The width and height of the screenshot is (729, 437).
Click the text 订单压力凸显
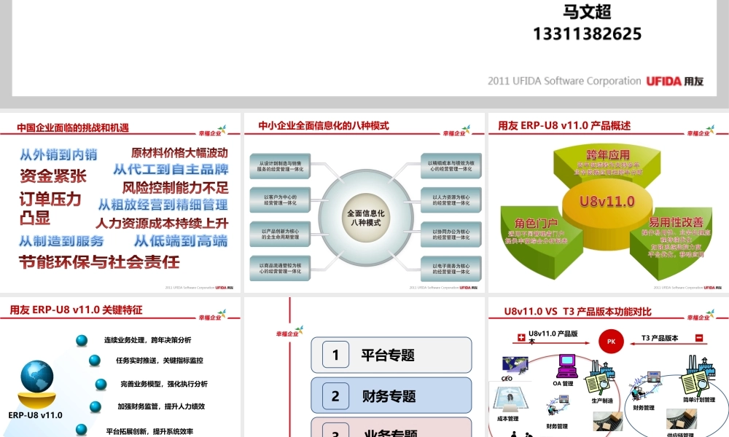pyautogui.click(x=50, y=208)
